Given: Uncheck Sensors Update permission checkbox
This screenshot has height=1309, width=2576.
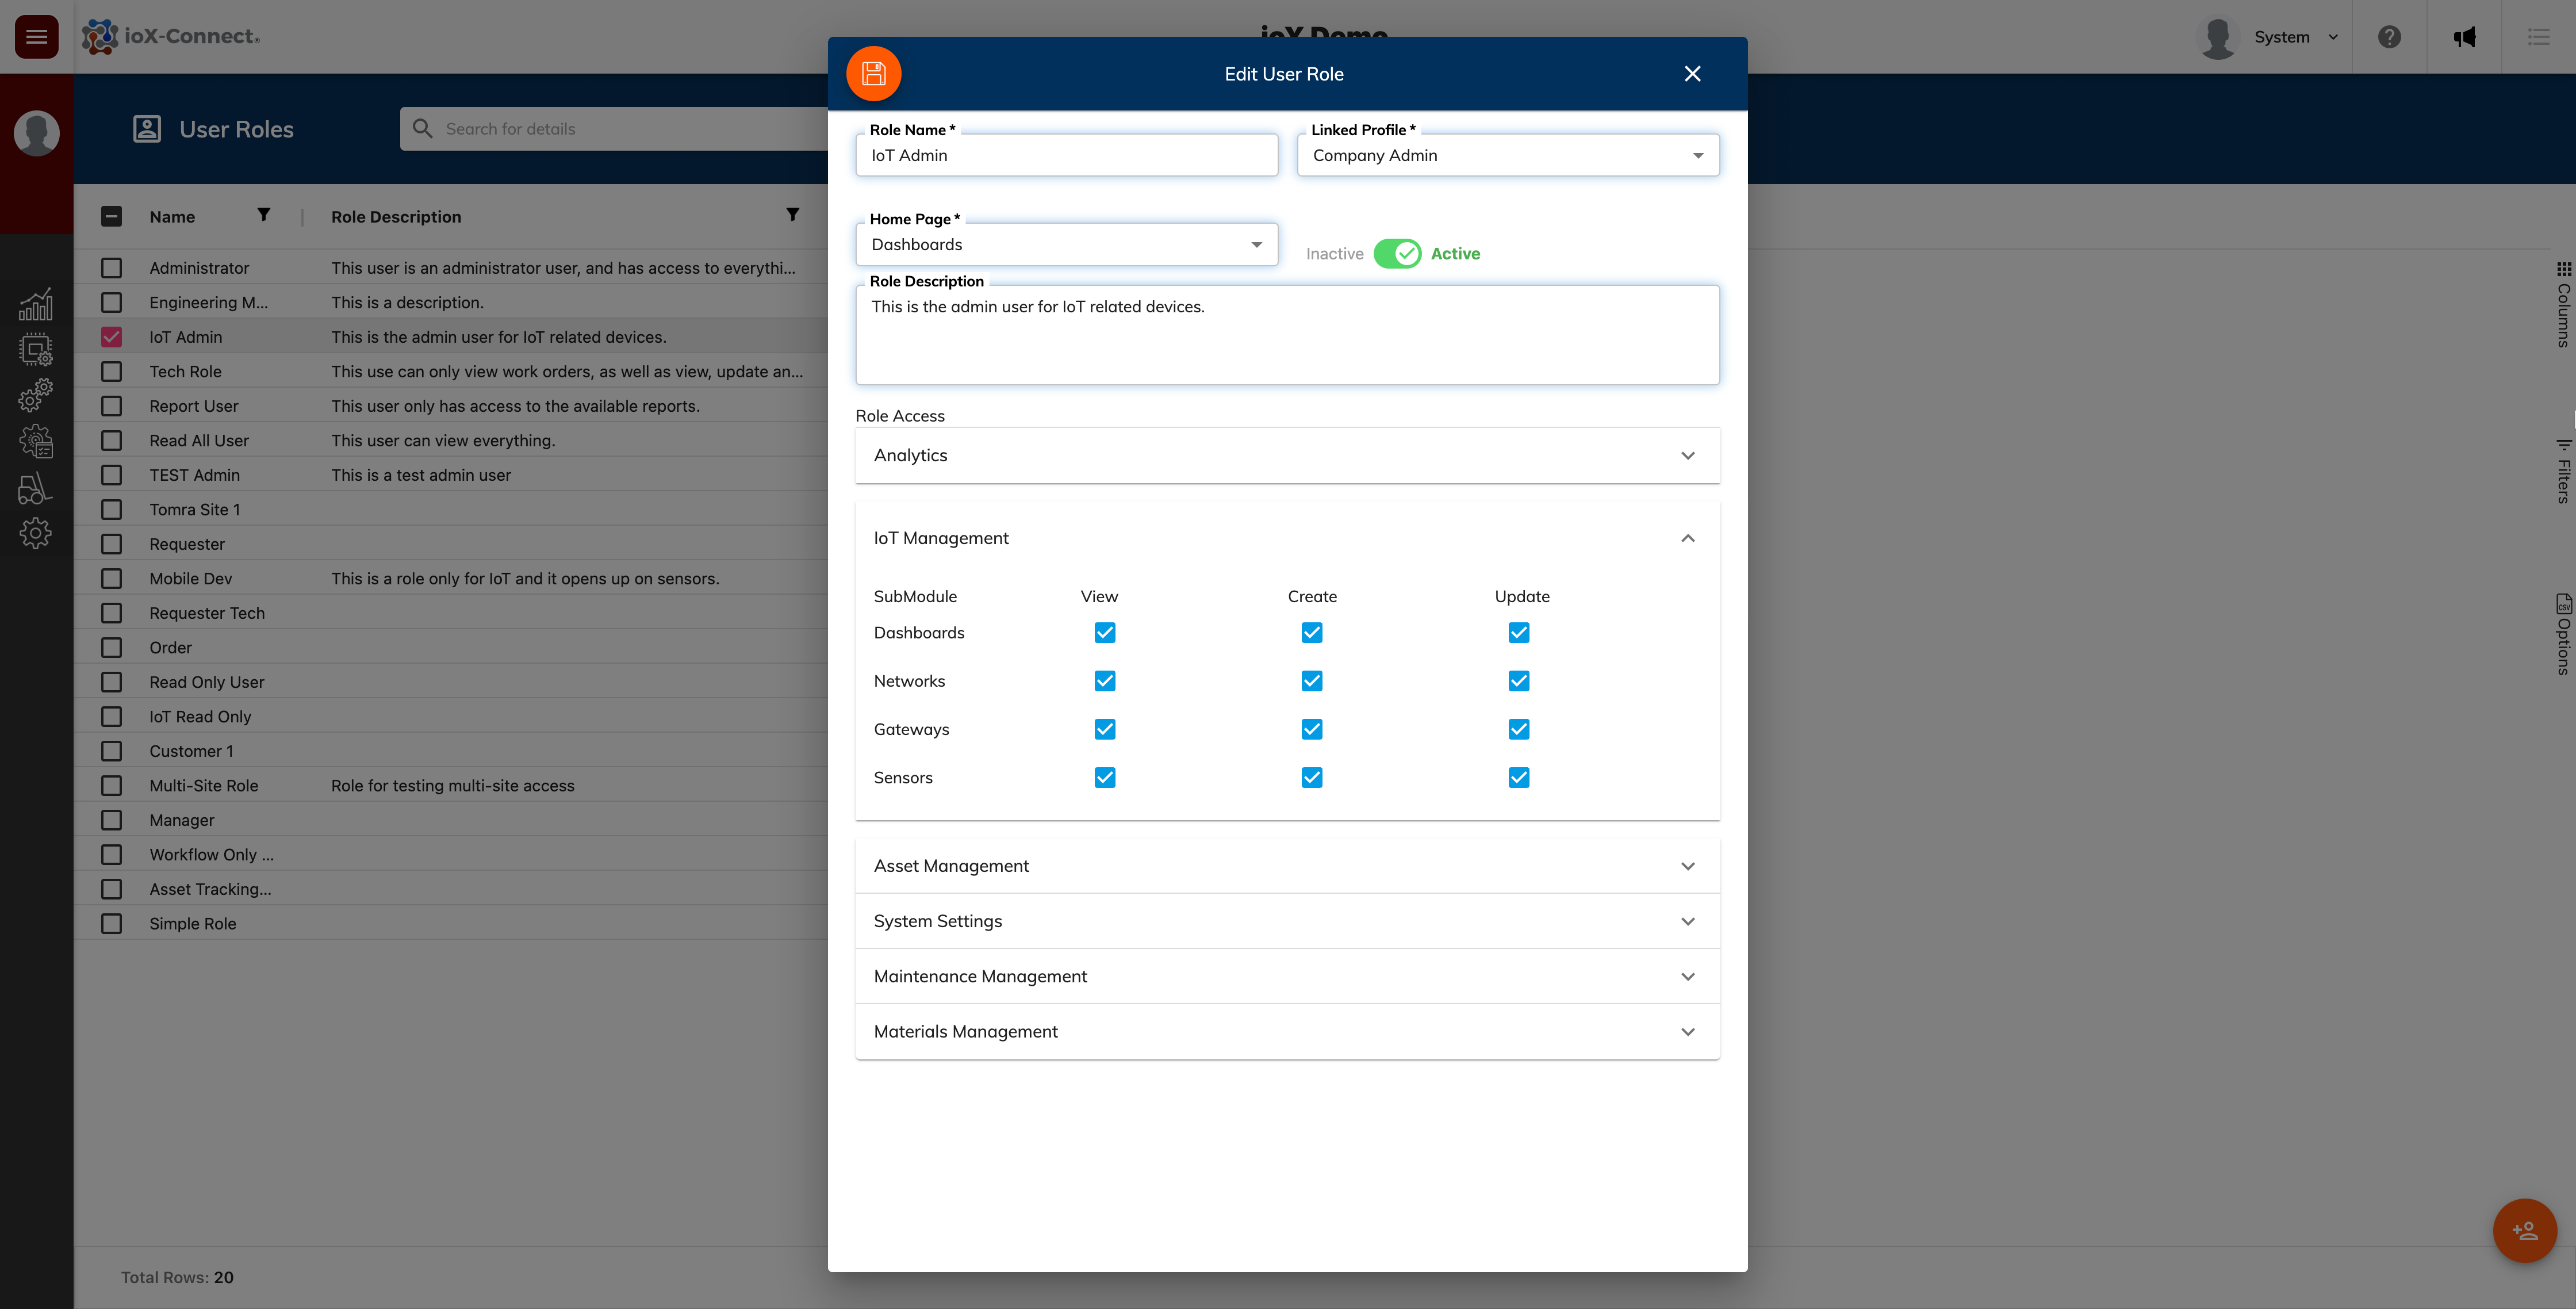Looking at the screenshot, I should (1518, 778).
